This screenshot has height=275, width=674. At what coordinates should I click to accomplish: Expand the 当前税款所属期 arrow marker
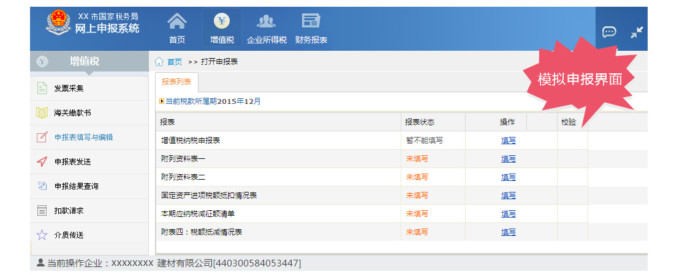pos(161,101)
